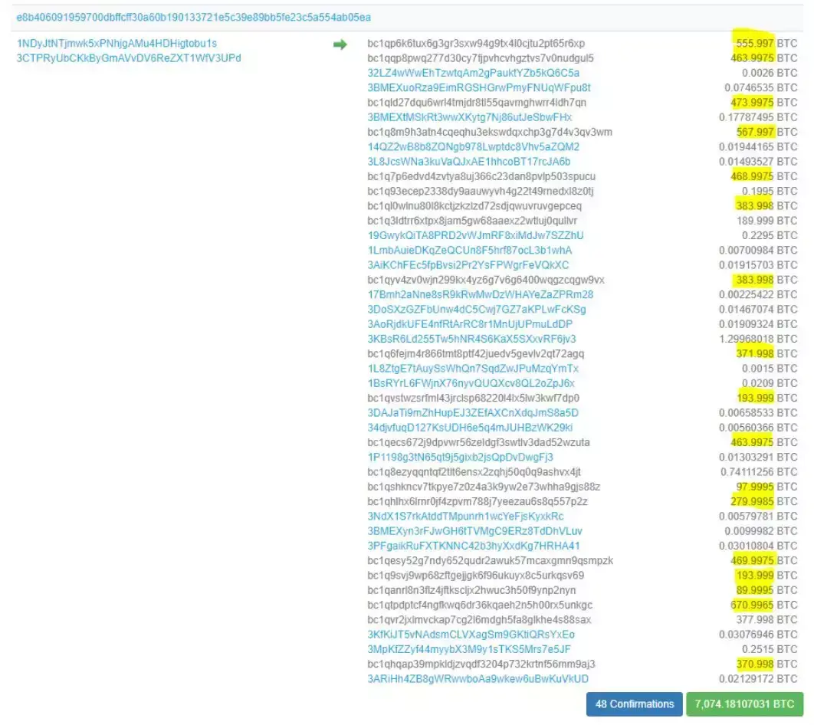Image resolution: width=814 pixels, height=725 pixels.
Task: Open transaction hash e8b406091959700d link
Action: (x=193, y=17)
